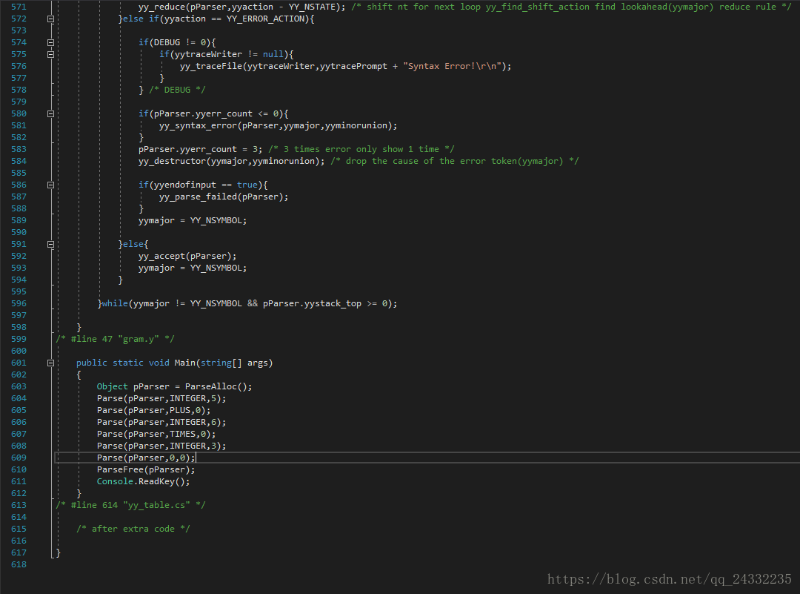Collapse the yytraceWriter null-check block
Viewport: 800px width, 594px height.
(50, 54)
